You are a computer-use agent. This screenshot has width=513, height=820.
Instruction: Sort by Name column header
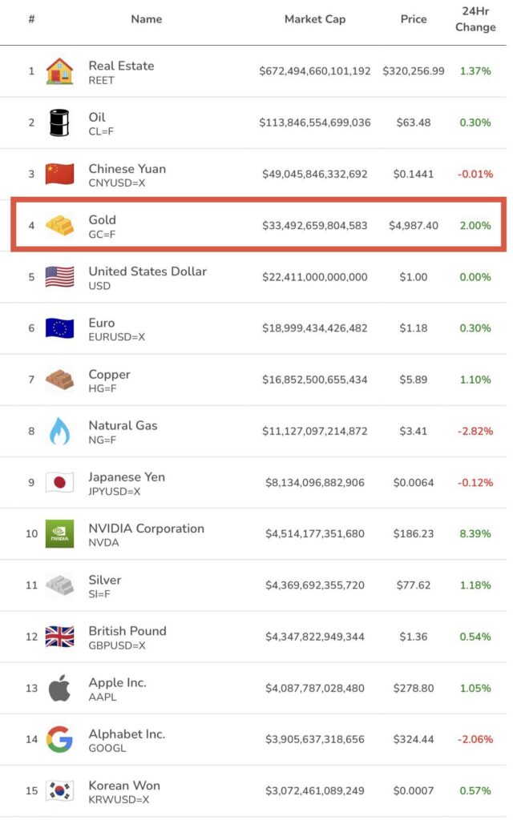click(147, 19)
